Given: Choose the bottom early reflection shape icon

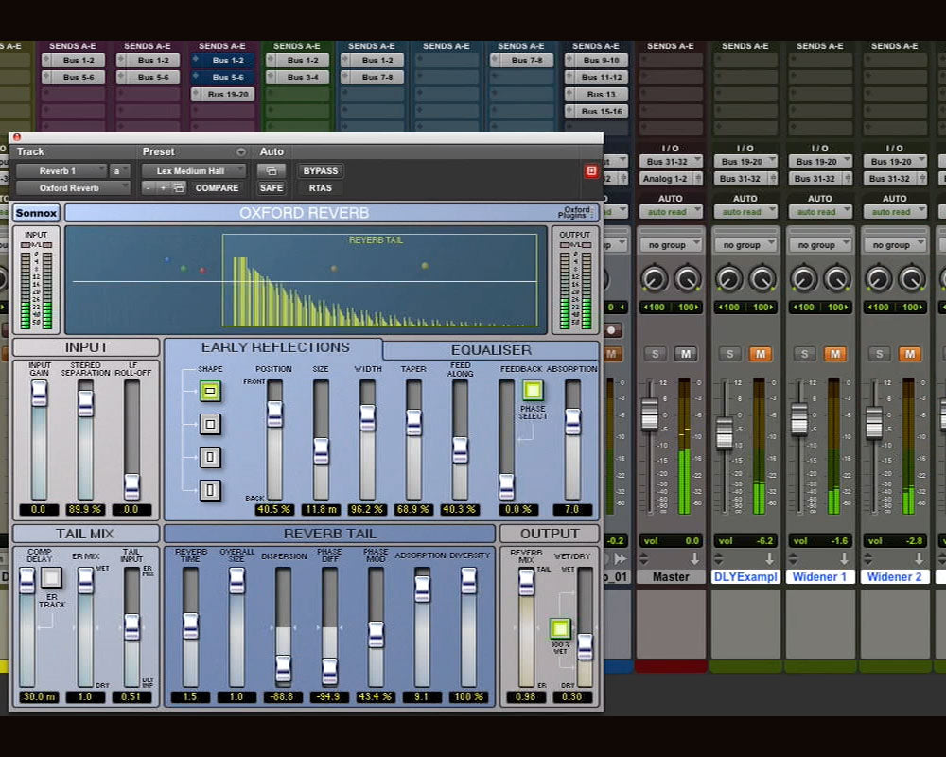Looking at the screenshot, I should click(210, 489).
